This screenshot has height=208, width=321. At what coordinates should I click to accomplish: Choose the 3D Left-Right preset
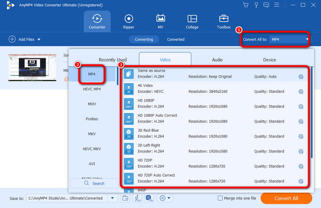(x=214, y=148)
